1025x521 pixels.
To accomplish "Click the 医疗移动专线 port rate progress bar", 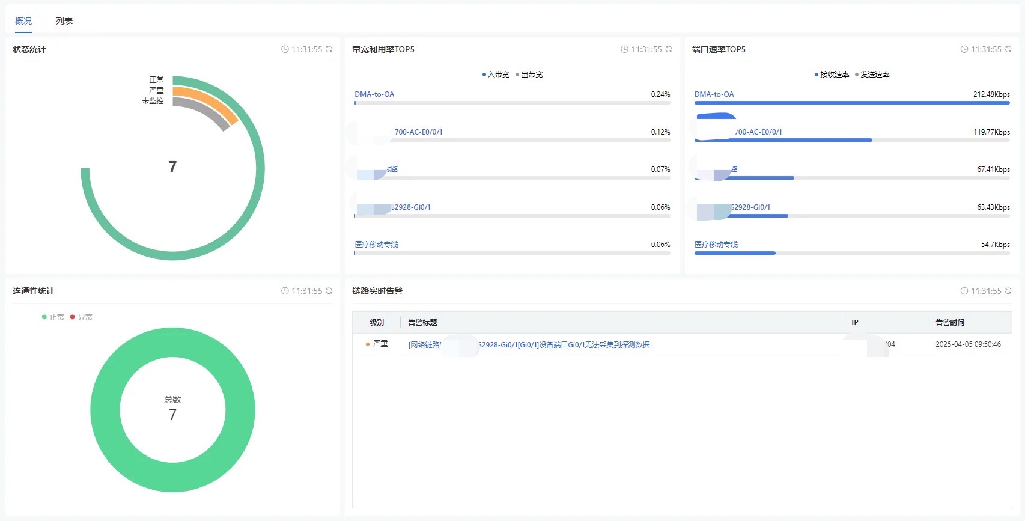I will pyautogui.click(x=852, y=253).
